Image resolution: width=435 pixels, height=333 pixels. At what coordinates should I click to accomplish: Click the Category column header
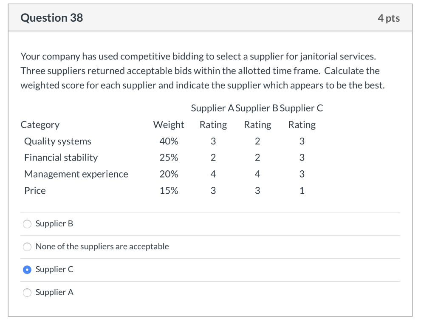tap(40, 124)
